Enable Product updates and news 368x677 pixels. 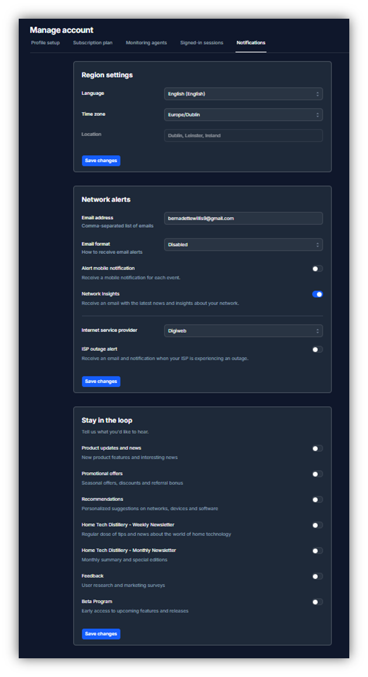click(x=317, y=448)
